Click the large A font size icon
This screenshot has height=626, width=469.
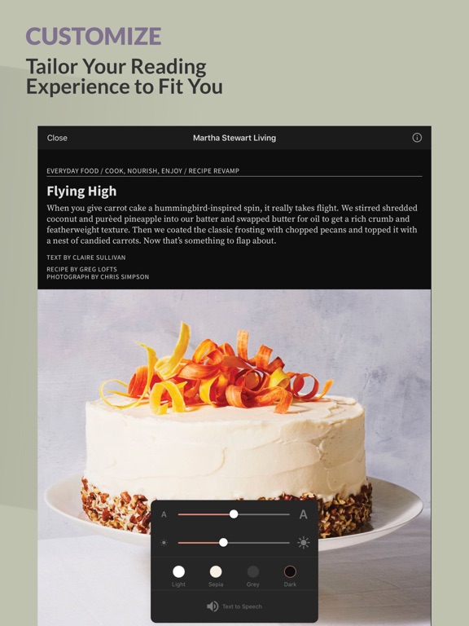click(x=303, y=514)
